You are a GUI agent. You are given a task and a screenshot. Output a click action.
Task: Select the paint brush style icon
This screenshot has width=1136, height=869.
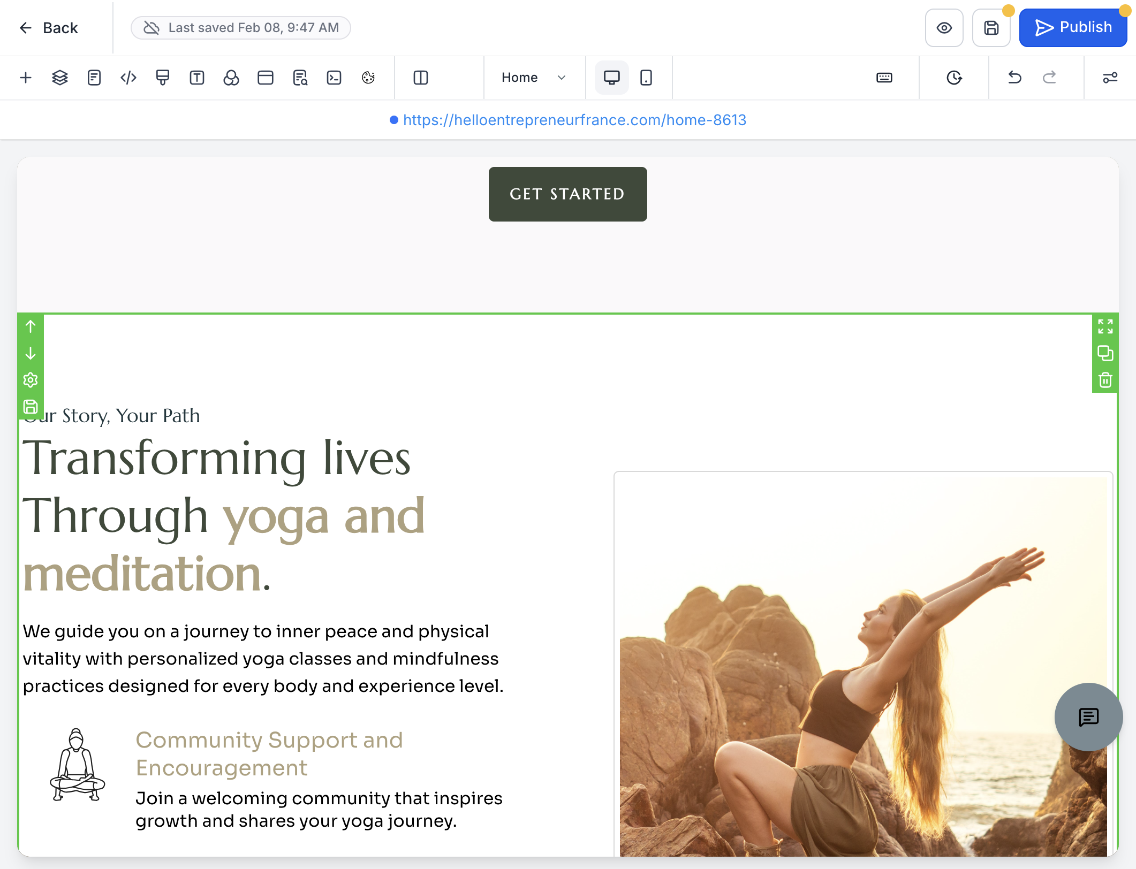point(163,78)
